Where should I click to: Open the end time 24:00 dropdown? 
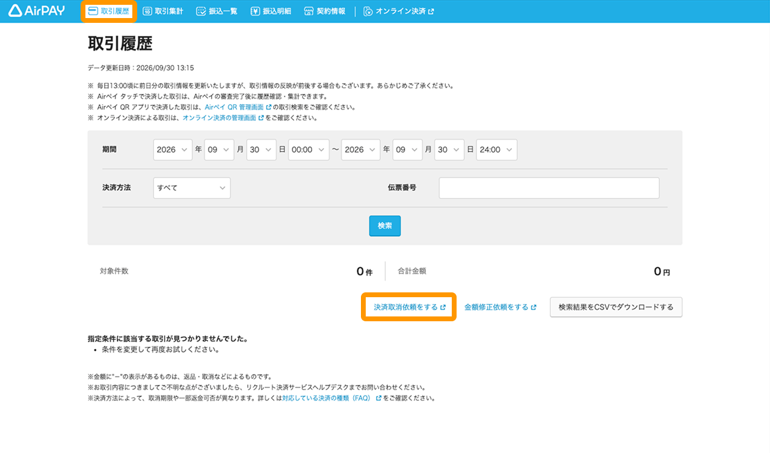click(x=496, y=150)
